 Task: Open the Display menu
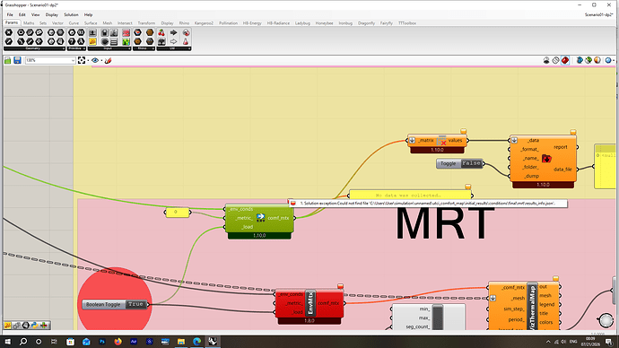tap(51, 14)
